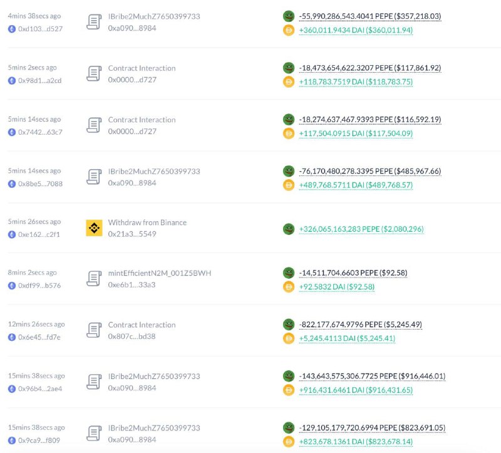The height and width of the screenshot is (453, 501).
Task: Click the Ethereum icon beside 0x9ca9...f809
Action: [12, 440]
